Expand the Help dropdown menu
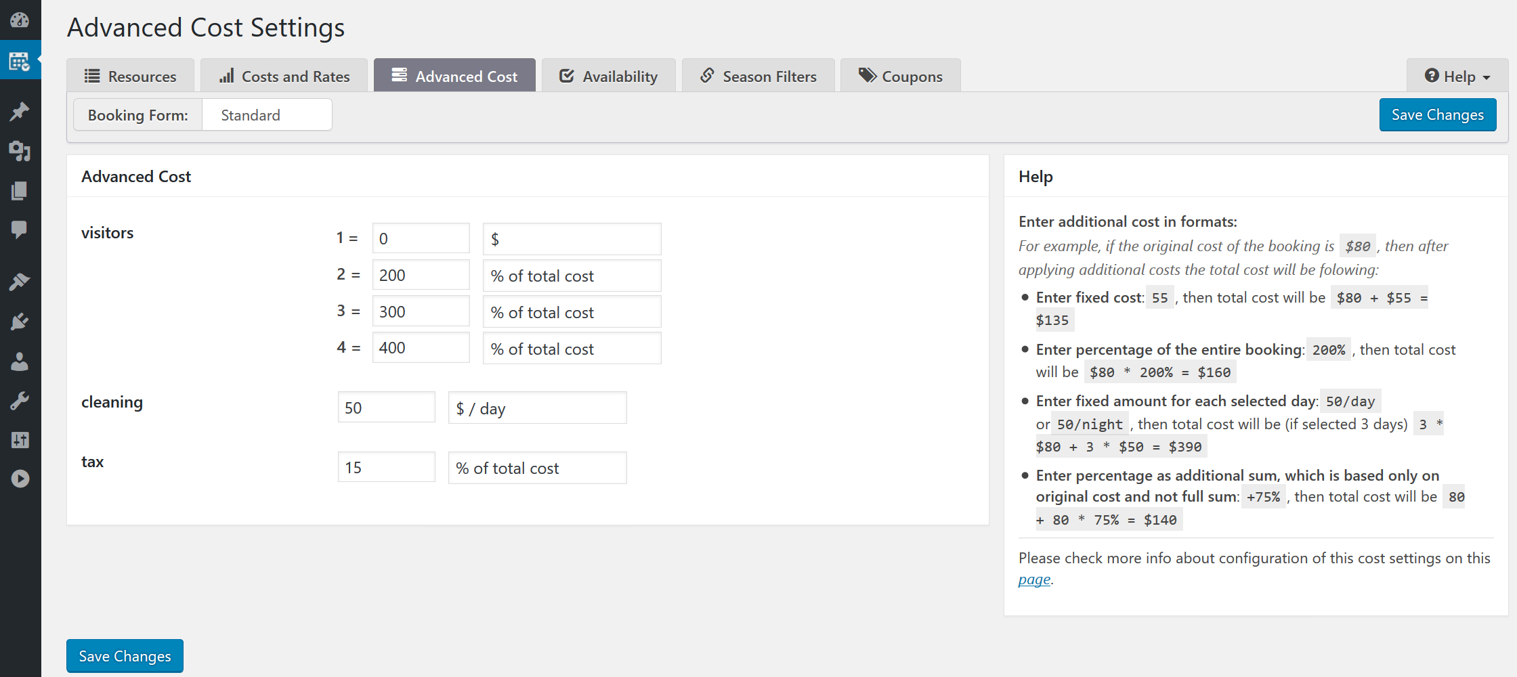The image size is (1517, 677). coord(1457,76)
